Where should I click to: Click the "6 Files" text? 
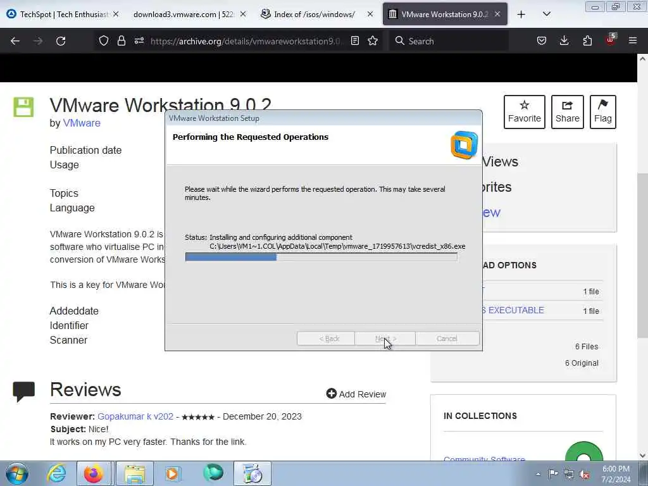(x=587, y=346)
